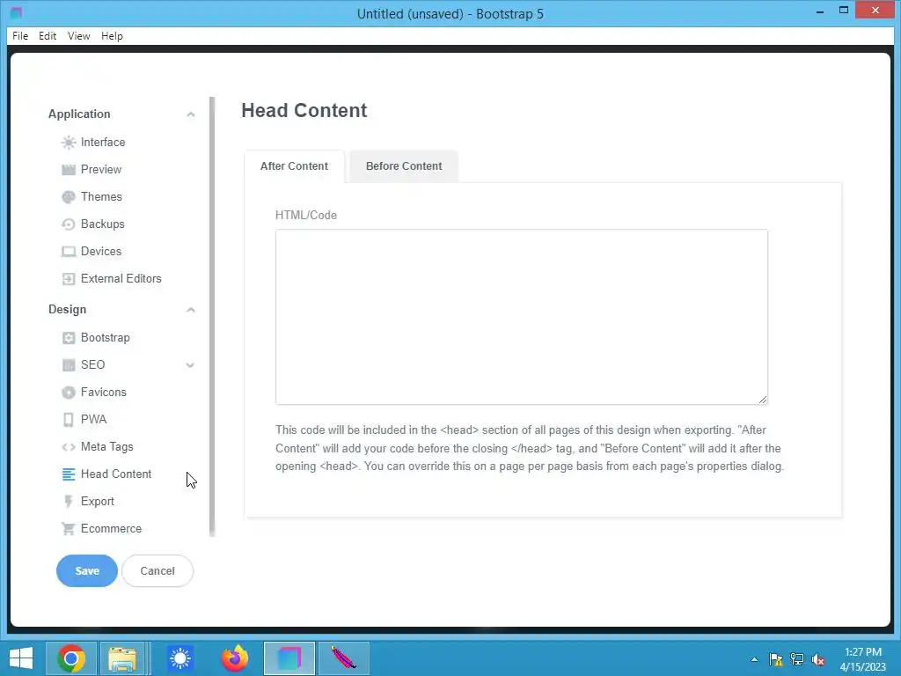This screenshot has width=901, height=676.
Task: Click the Export lightning icon
Action: pos(69,501)
